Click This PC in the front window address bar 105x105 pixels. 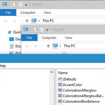(69, 46)
